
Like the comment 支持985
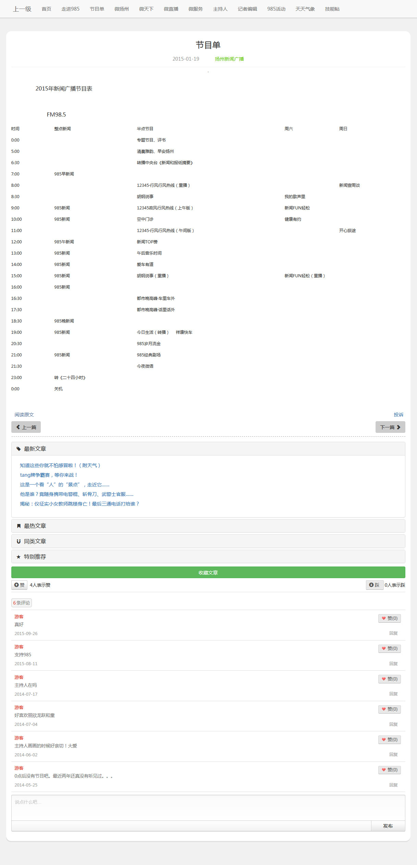point(390,648)
